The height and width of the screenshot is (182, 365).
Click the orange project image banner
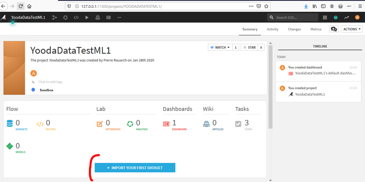point(14,68)
